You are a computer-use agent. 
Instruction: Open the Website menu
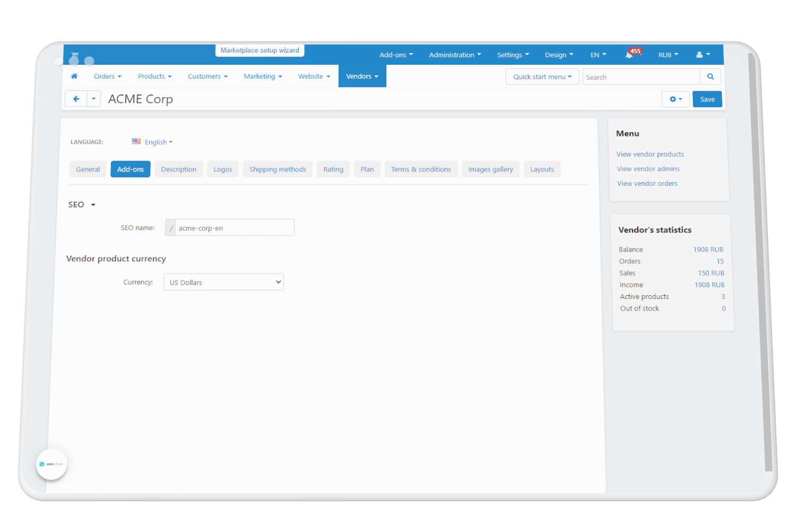314,76
